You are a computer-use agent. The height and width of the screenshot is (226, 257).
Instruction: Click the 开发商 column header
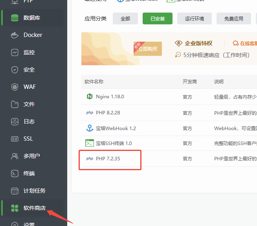click(x=190, y=81)
